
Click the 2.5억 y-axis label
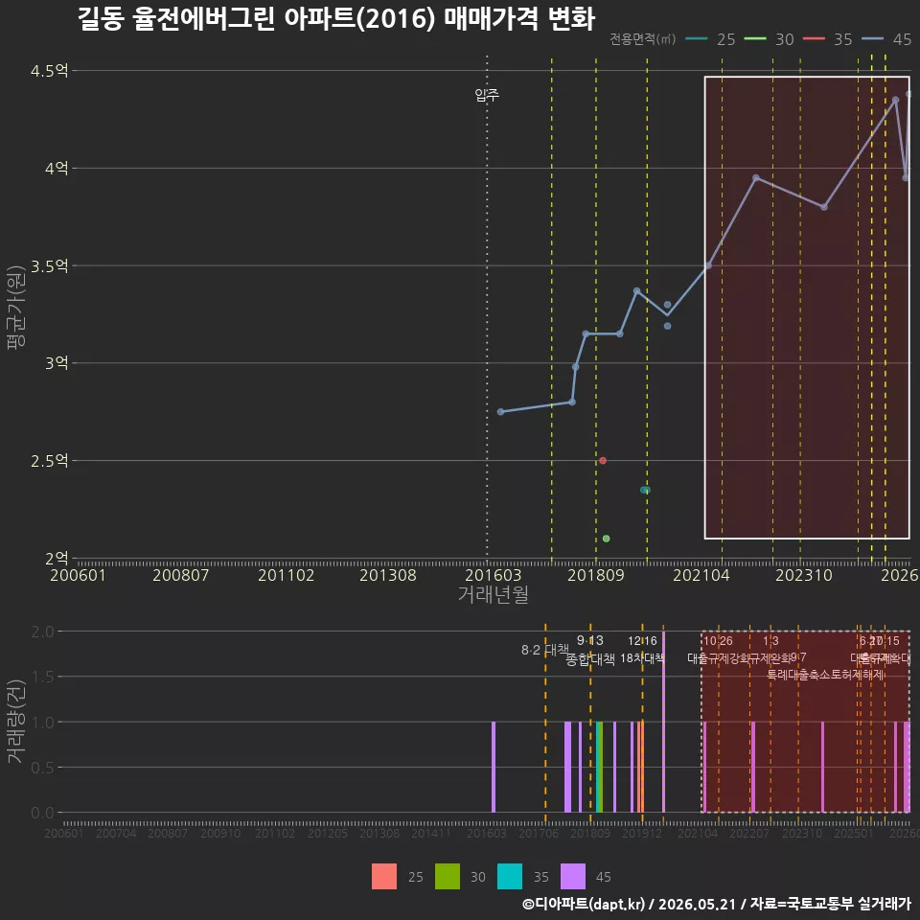(49, 461)
